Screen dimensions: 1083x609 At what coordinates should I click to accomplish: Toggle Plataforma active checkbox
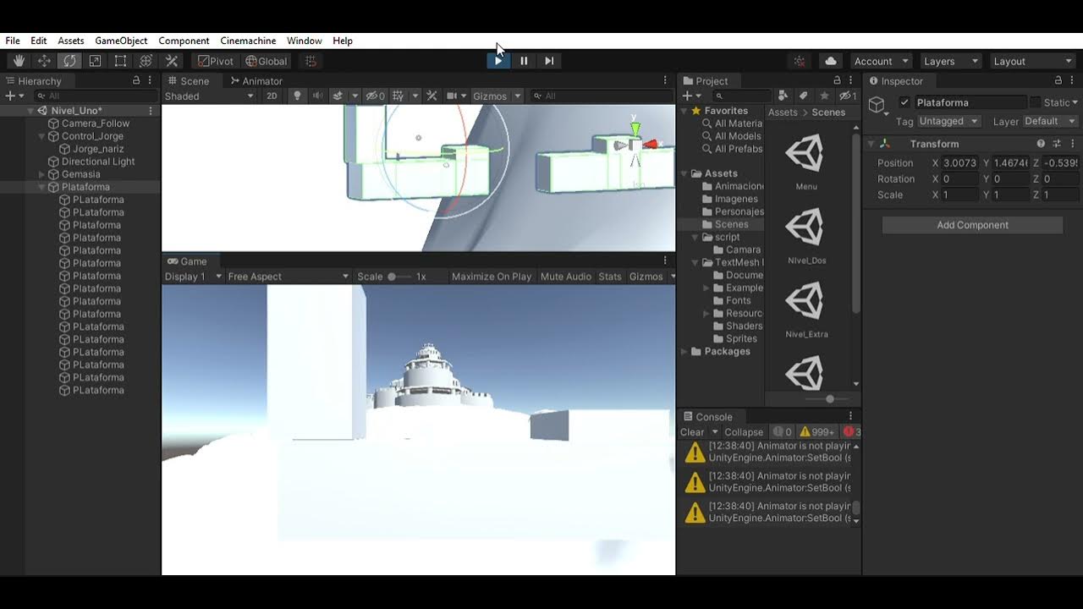[904, 102]
